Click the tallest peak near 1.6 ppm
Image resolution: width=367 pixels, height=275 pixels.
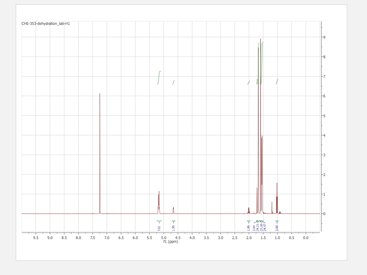(x=260, y=126)
